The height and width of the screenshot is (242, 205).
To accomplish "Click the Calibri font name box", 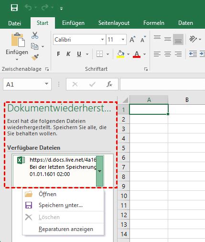I will click(x=77, y=39).
